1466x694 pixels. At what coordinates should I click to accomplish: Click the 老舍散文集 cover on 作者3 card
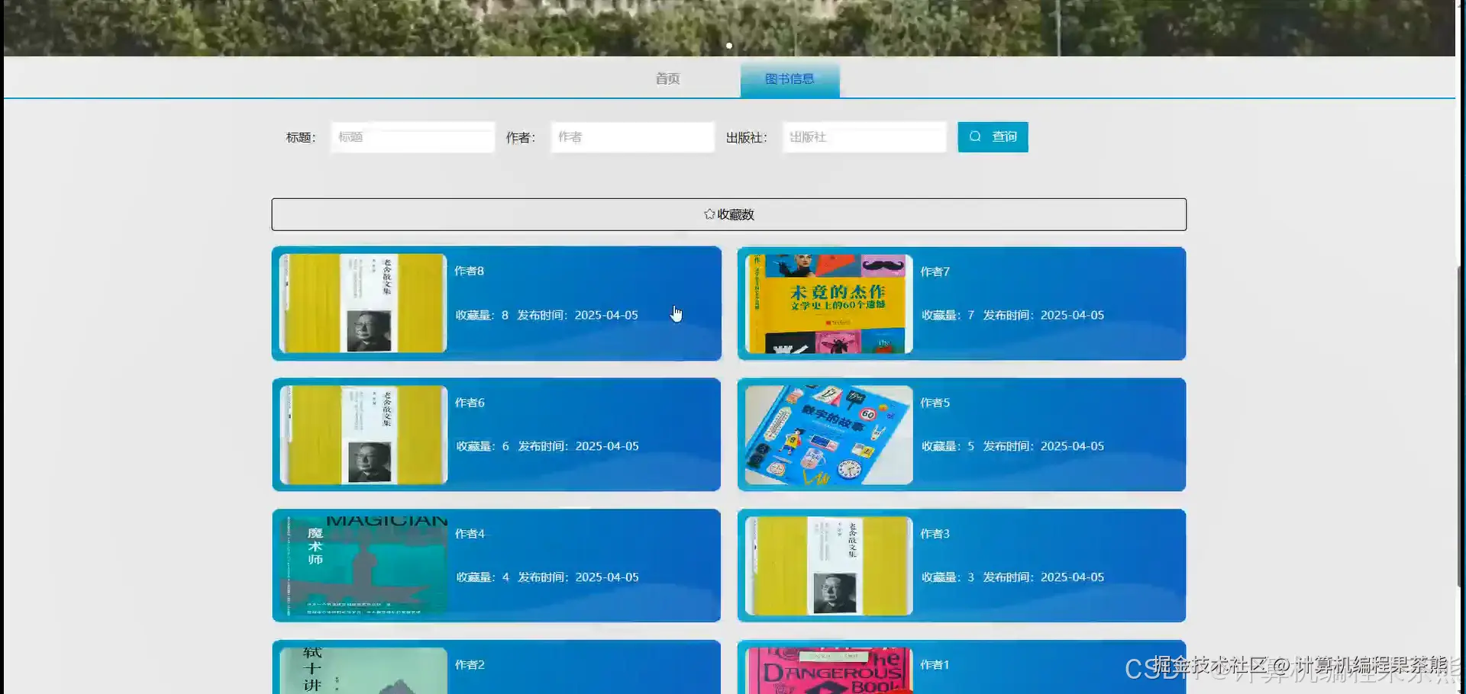point(826,565)
